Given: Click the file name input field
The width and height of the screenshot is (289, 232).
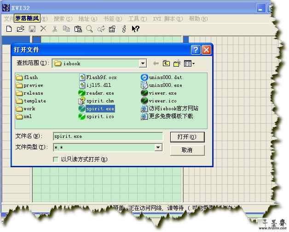Looking at the screenshot, I should (108, 136).
